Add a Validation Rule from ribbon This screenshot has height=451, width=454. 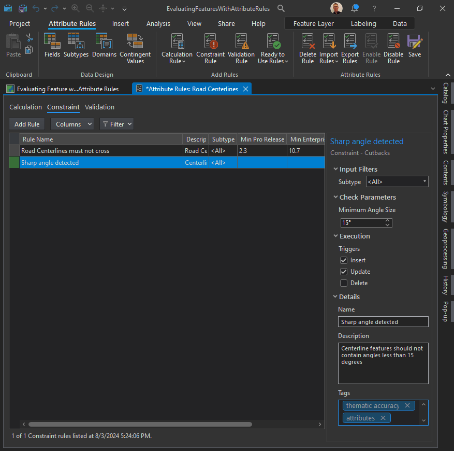[241, 48]
